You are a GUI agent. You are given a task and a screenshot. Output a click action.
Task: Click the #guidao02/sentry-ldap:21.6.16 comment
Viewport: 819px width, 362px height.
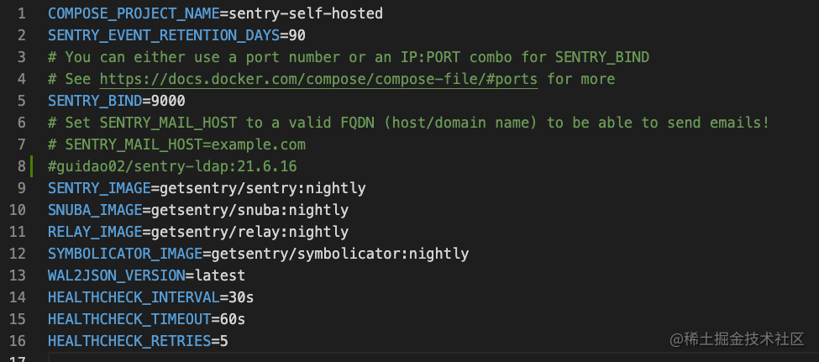pos(172,166)
